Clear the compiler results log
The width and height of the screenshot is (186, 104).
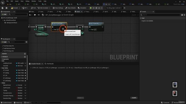(134, 98)
